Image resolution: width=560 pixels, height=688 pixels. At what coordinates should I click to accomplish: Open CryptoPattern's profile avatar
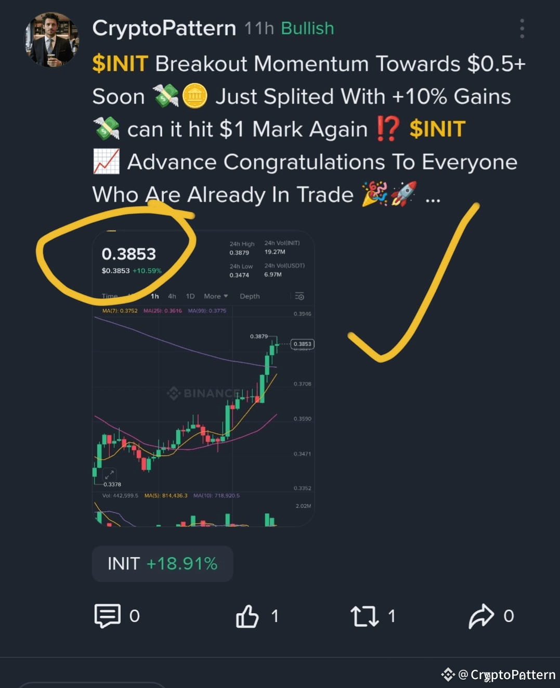coord(51,40)
